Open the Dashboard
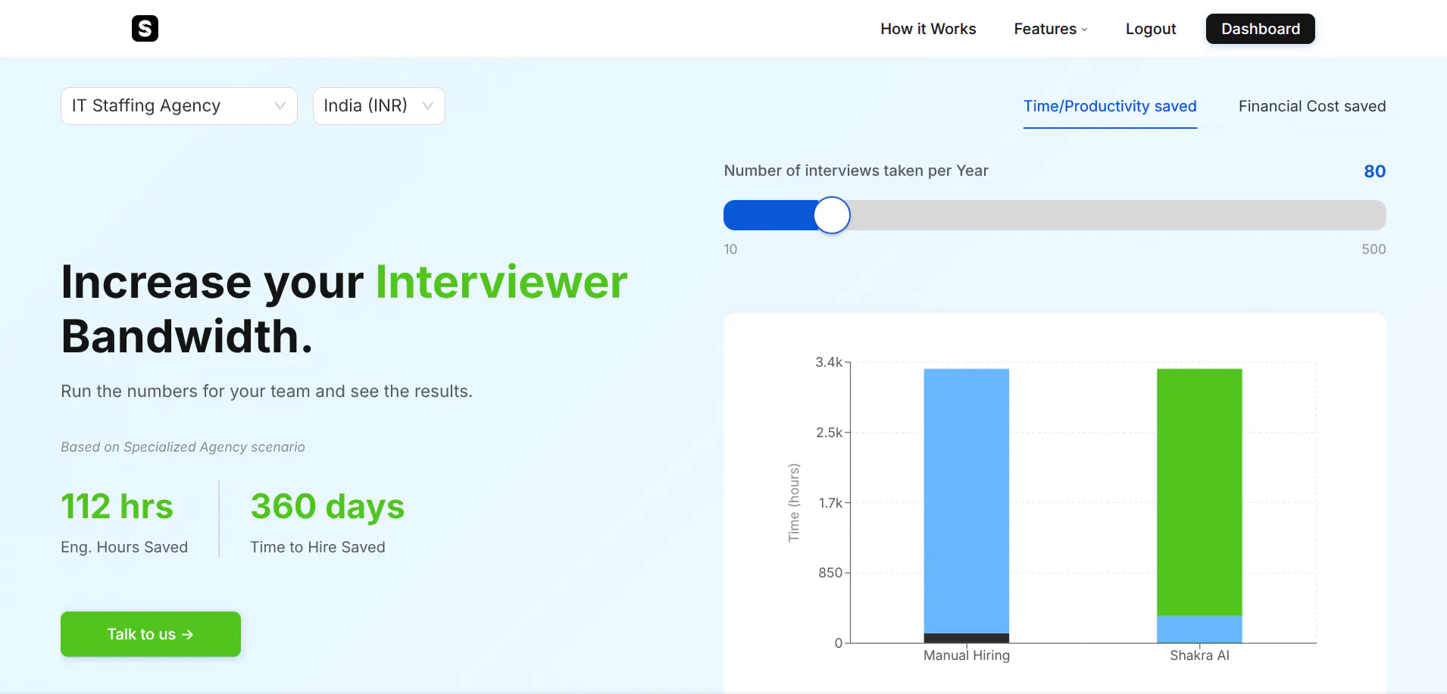The width and height of the screenshot is (1447, 694). tap(1261, 29)
